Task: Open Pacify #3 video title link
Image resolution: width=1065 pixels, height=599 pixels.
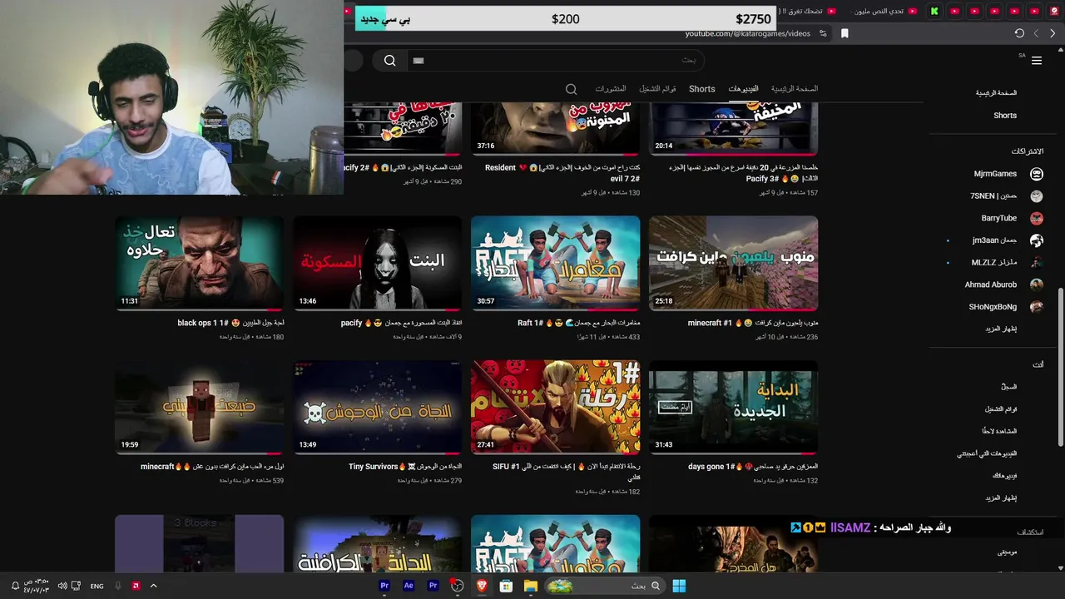Action: [743, 173]
